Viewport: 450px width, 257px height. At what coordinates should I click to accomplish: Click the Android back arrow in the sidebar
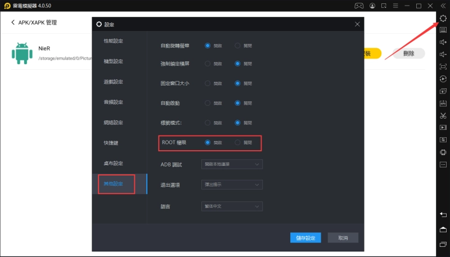tap(443, 215)
